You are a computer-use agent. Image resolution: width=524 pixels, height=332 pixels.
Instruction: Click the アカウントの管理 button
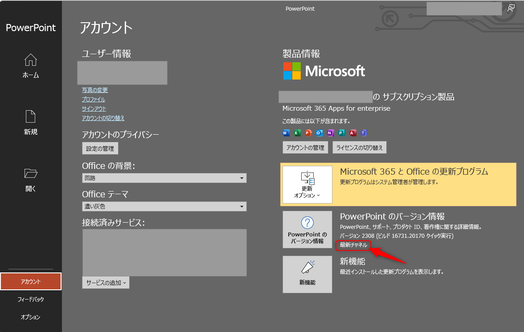(305, 148)
